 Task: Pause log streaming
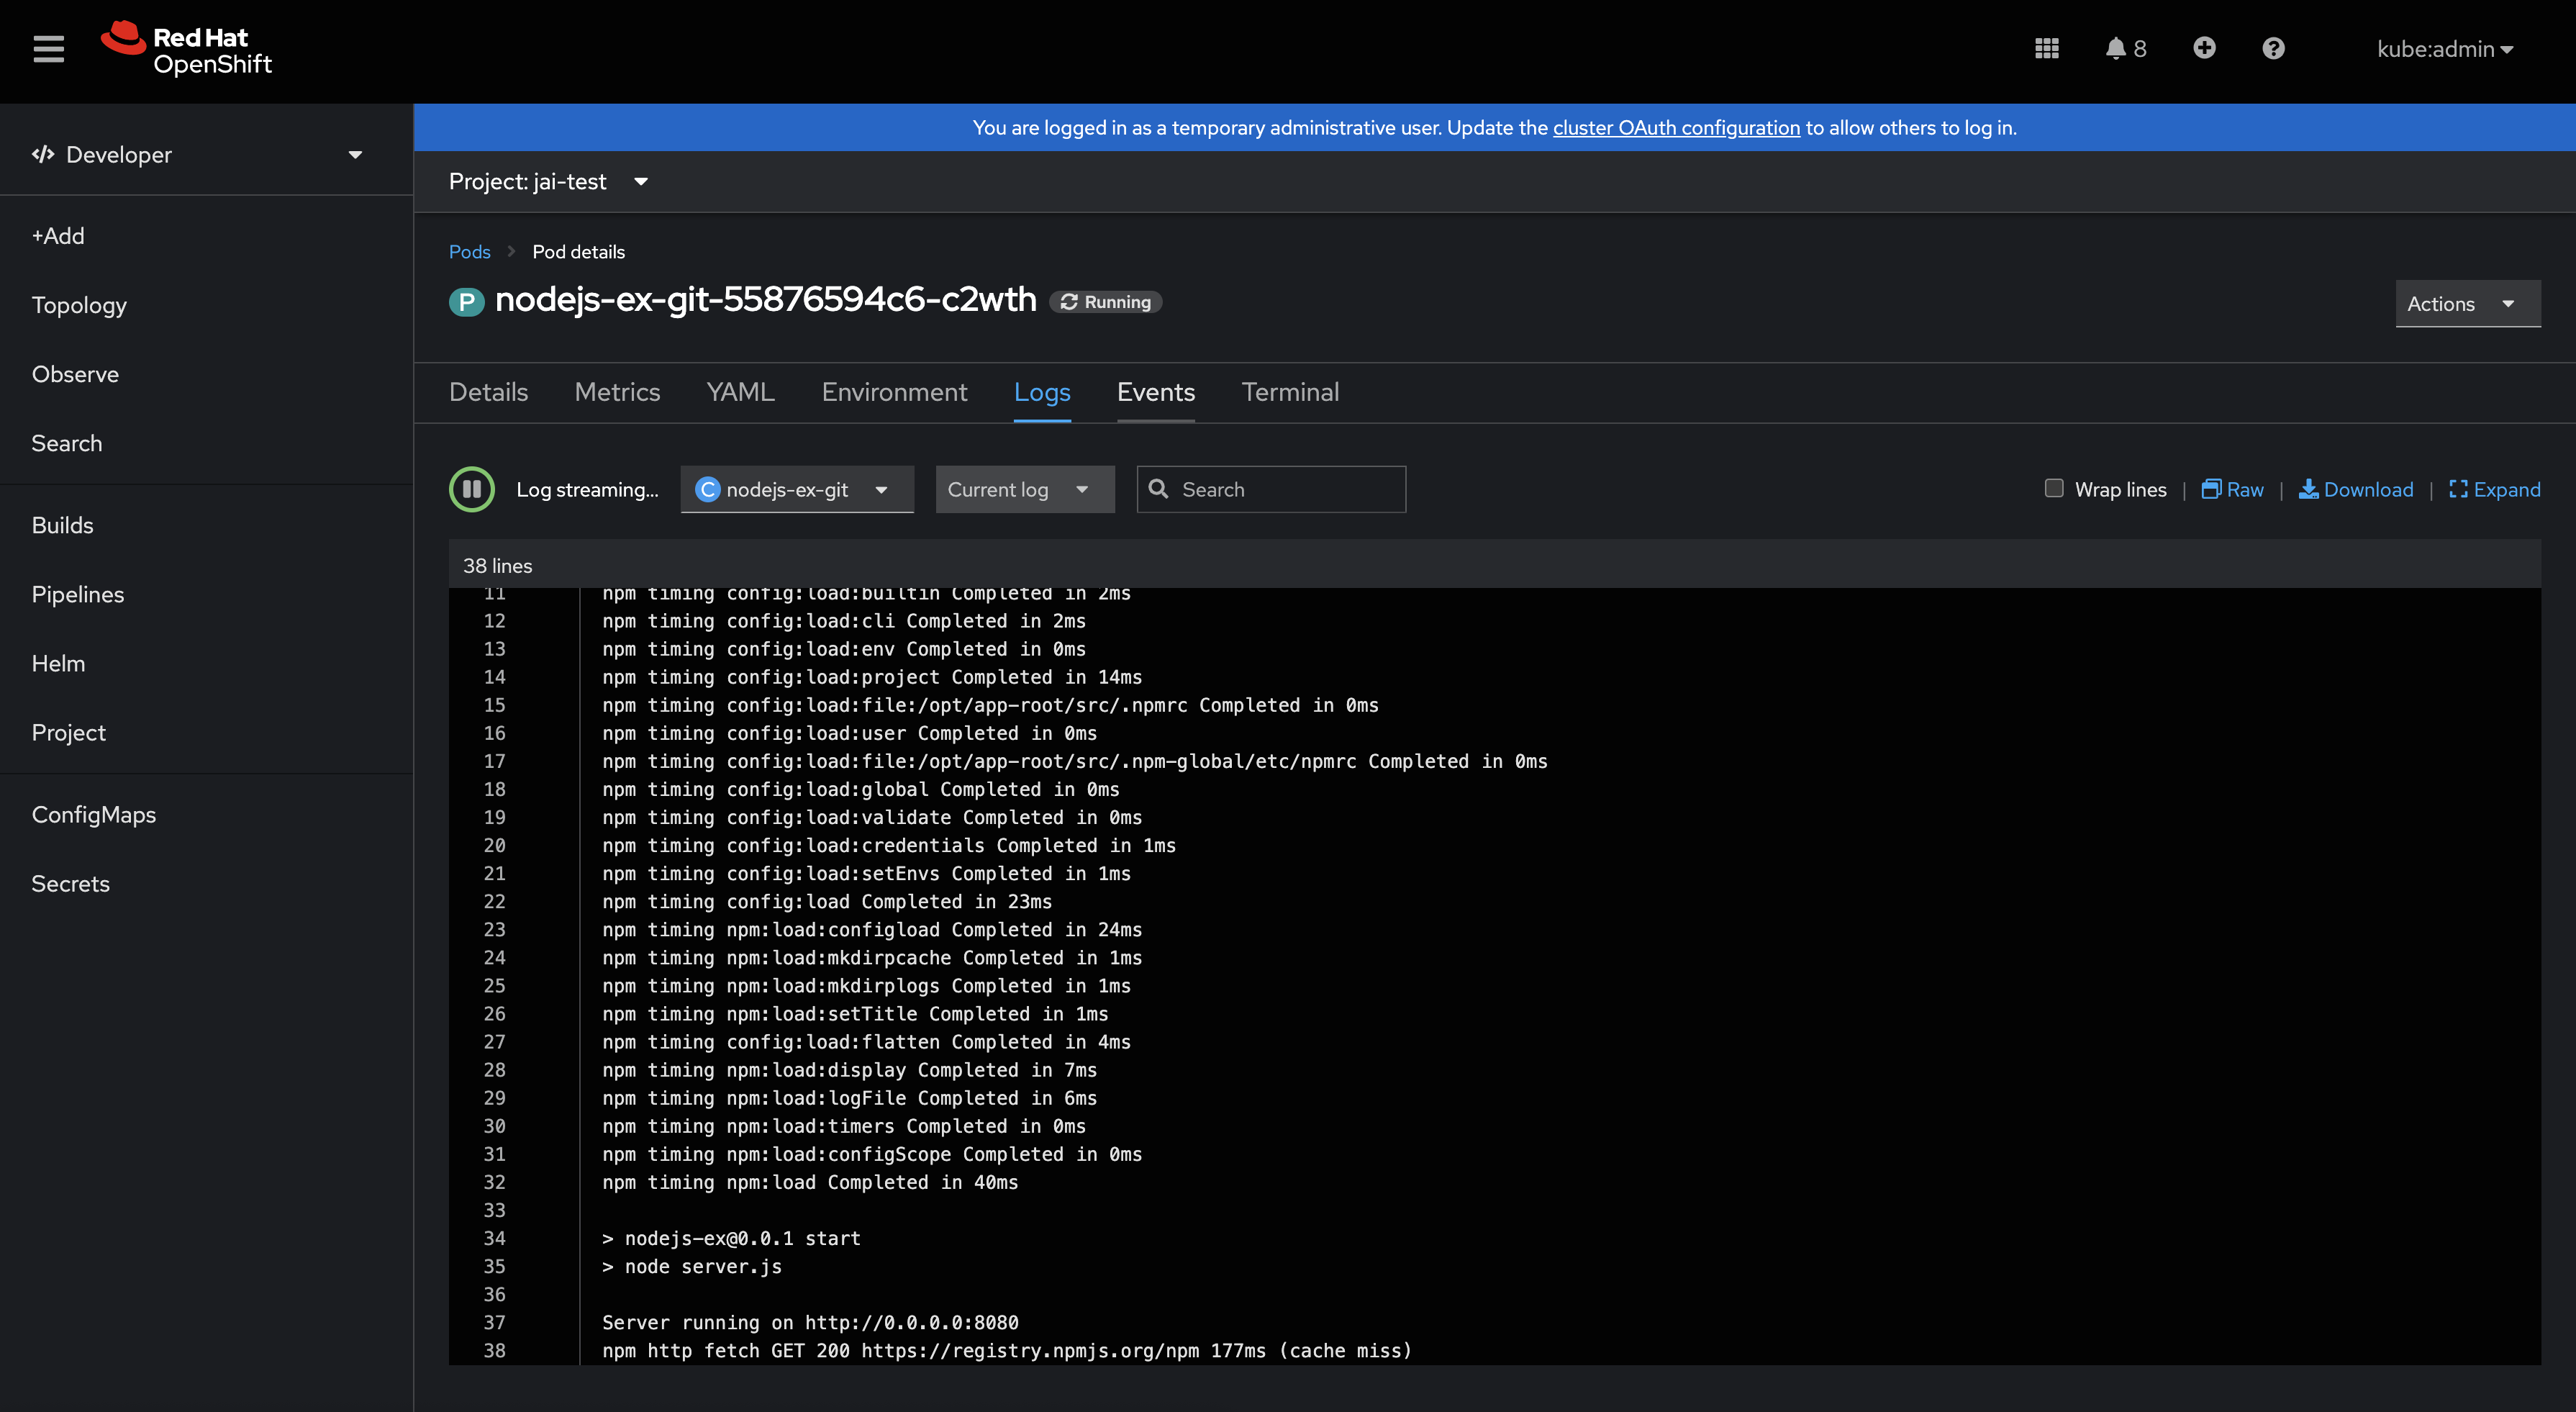point(471,489)
